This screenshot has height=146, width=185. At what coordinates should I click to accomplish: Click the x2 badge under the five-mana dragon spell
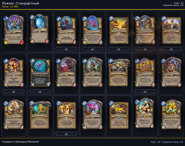point(66,134)
